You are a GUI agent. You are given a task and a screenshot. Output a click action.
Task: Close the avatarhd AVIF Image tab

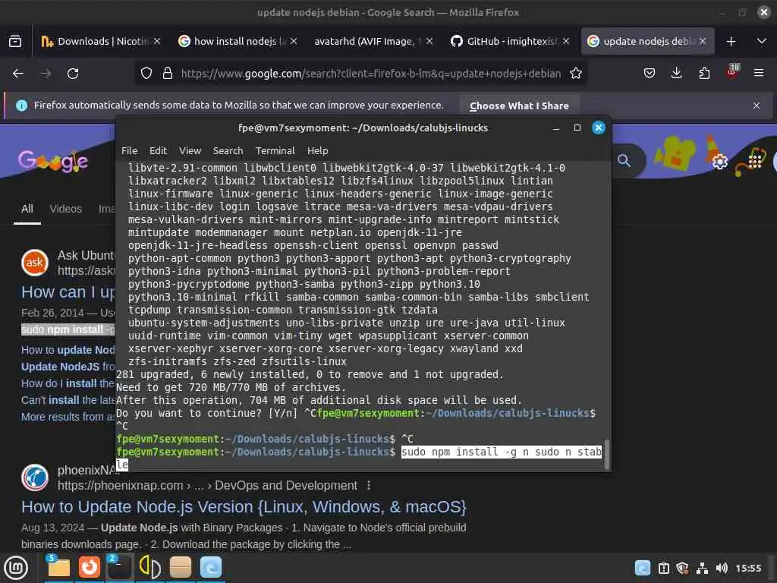[x=429, y=41]
